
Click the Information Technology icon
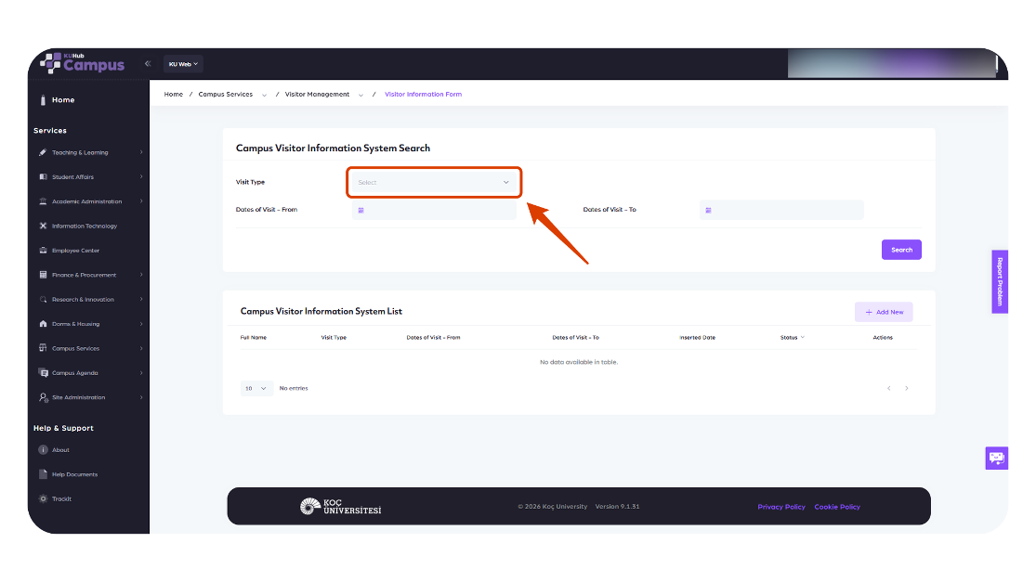(x=43, y=226)
